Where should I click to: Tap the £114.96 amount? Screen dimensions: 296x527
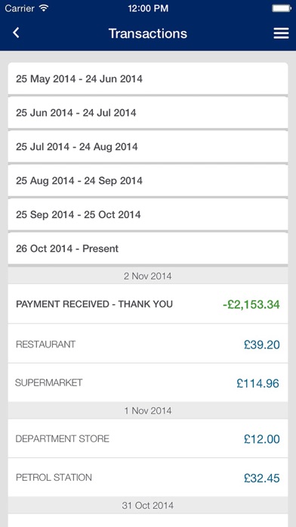pyautogui.click(x=257, y=383)
